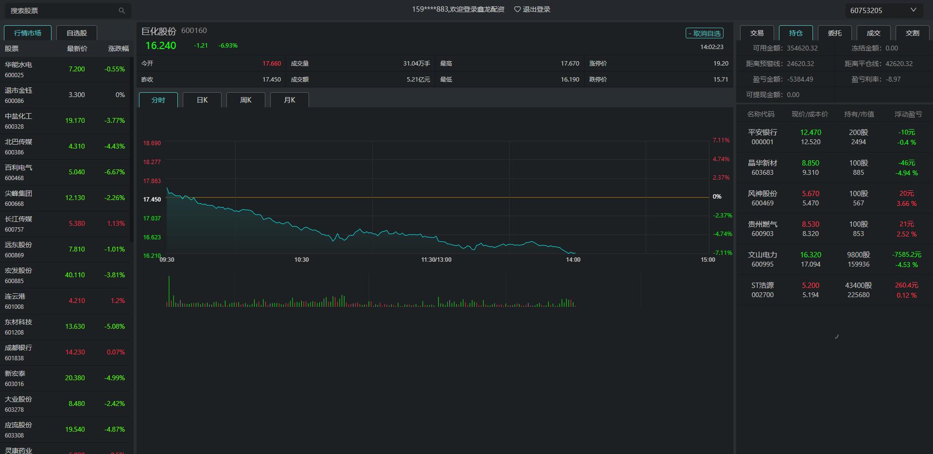Click the 退出登录 logout link

pyautogui.click(x=536, y=9)
